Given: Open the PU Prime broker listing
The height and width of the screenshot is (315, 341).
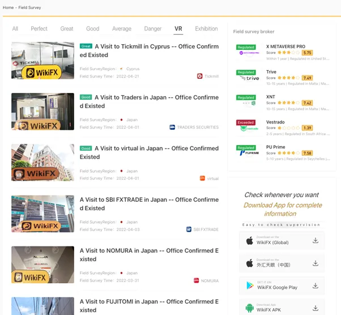Looking at the screenshot, I should click(x=283, y=153).
